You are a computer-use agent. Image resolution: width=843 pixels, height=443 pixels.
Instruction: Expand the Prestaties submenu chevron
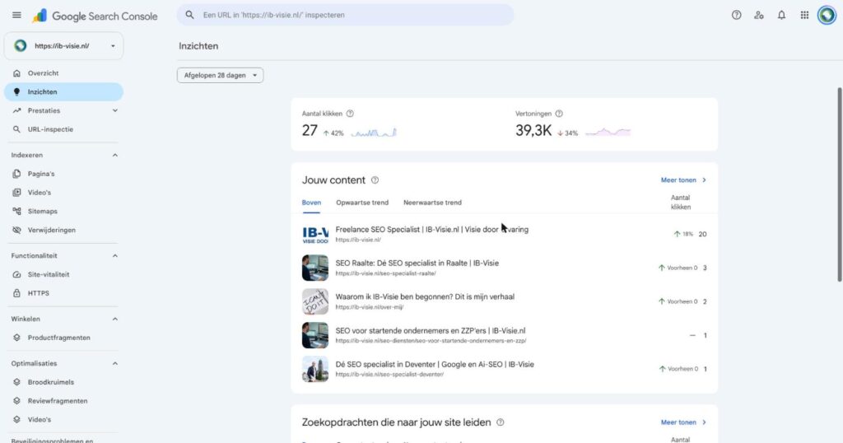[114, 110]
